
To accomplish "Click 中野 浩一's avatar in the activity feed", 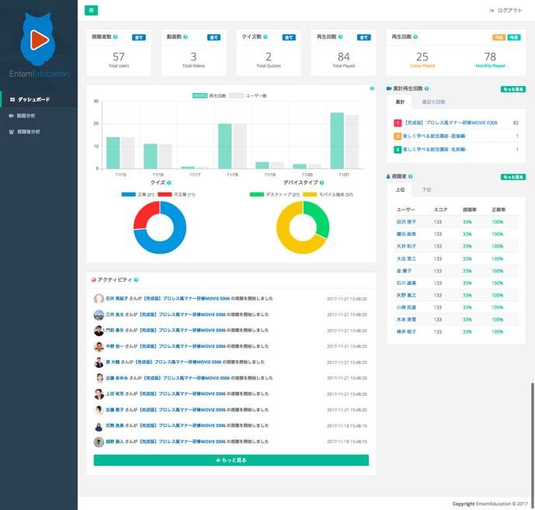I will coord(99,346).
